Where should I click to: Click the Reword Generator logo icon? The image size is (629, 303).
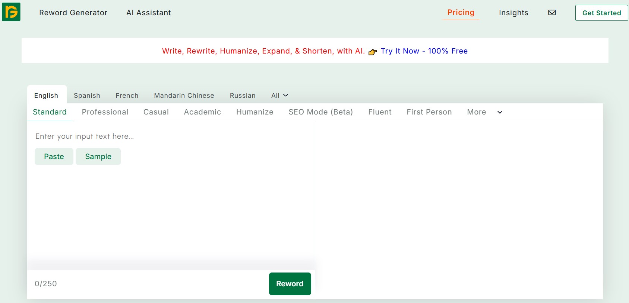coord(11,12)
